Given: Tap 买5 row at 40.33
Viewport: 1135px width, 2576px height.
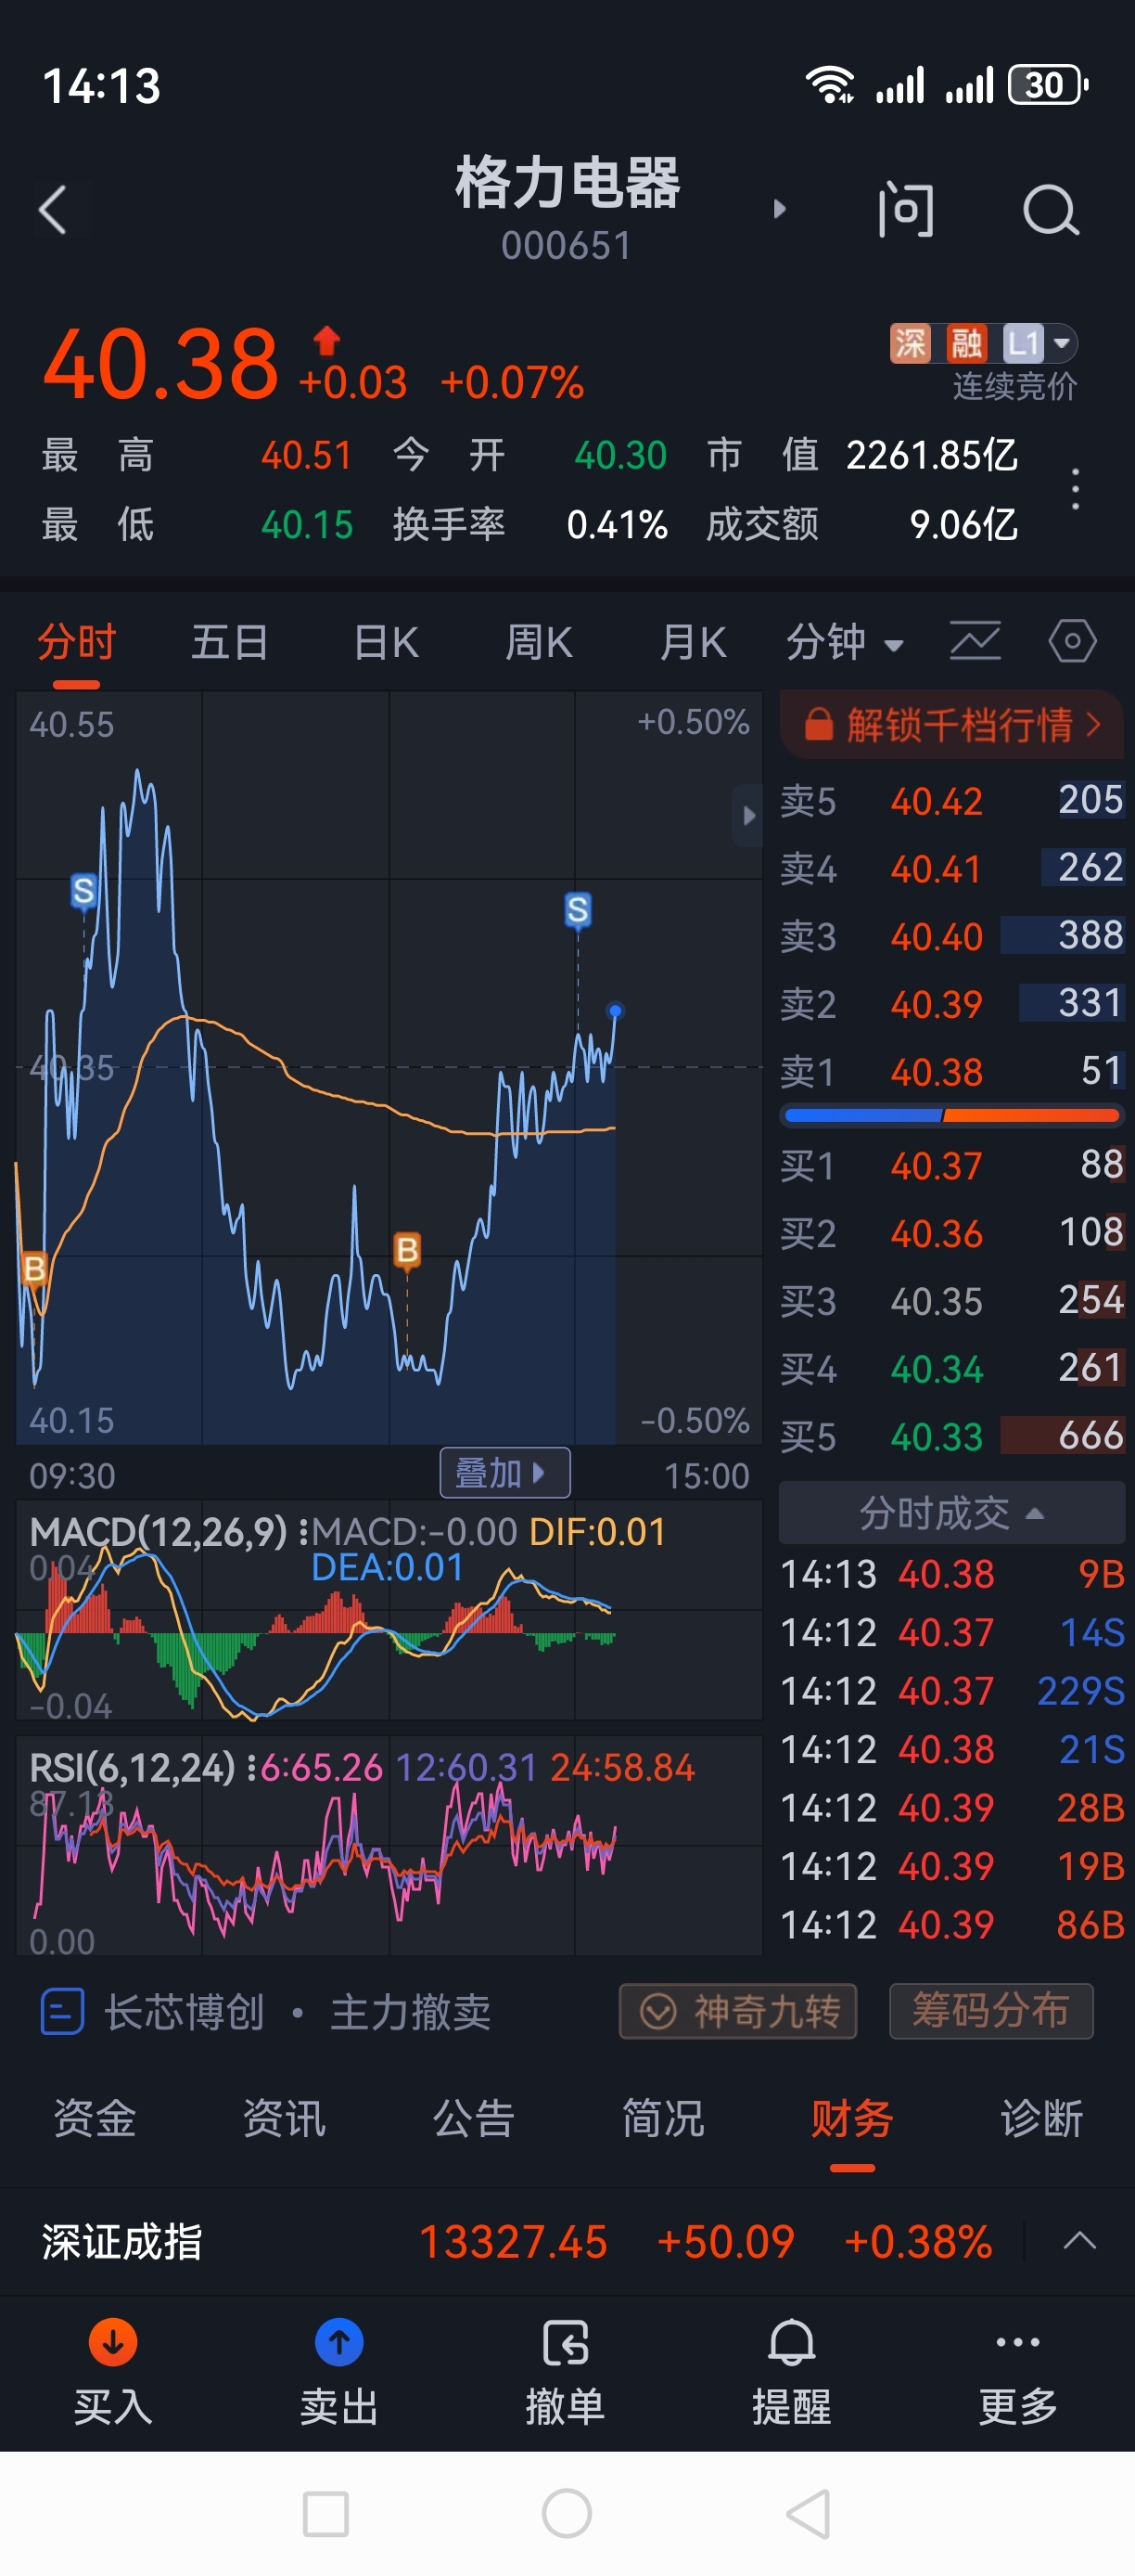Looking at the screenshot, I should [x=951, y=1436].
